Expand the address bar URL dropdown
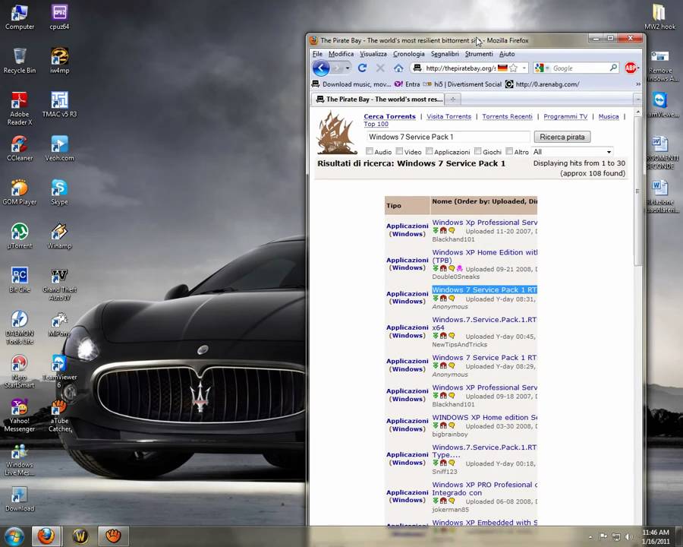Image resolution: width=683 pixels, height=547 pixels. pos(524,68)
